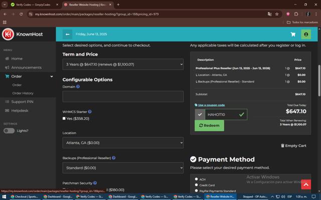Click the Windows Start button
The image size is (321, 200).
4,196
